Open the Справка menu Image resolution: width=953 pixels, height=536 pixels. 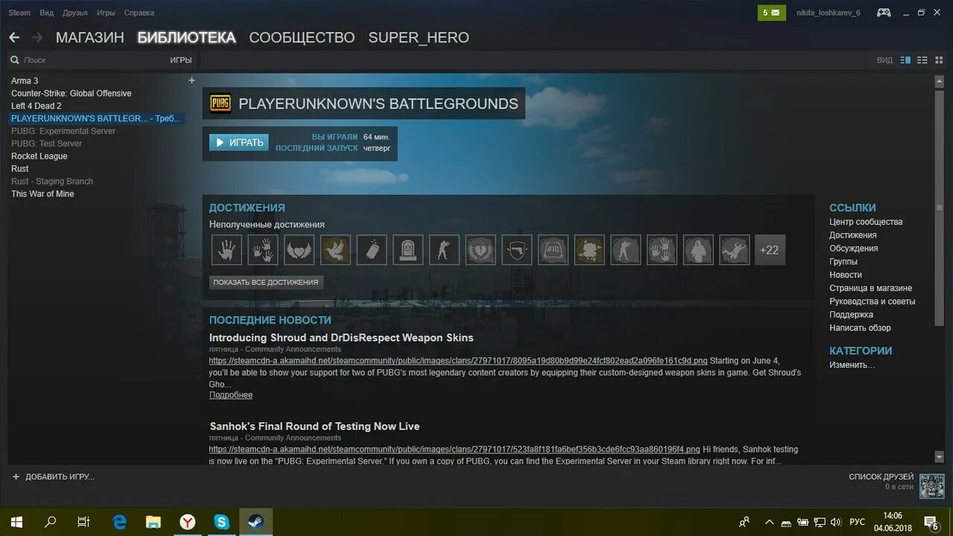[139, 13]
